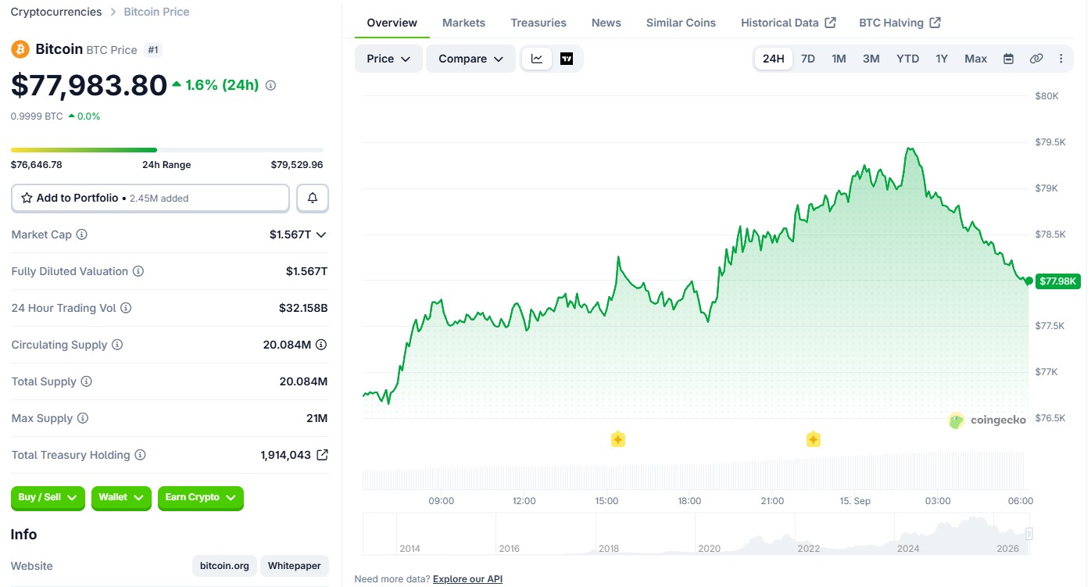Click the $77,983.80 price value
1091x587 pixels.
pyautogui.click(x=89, y=85)
